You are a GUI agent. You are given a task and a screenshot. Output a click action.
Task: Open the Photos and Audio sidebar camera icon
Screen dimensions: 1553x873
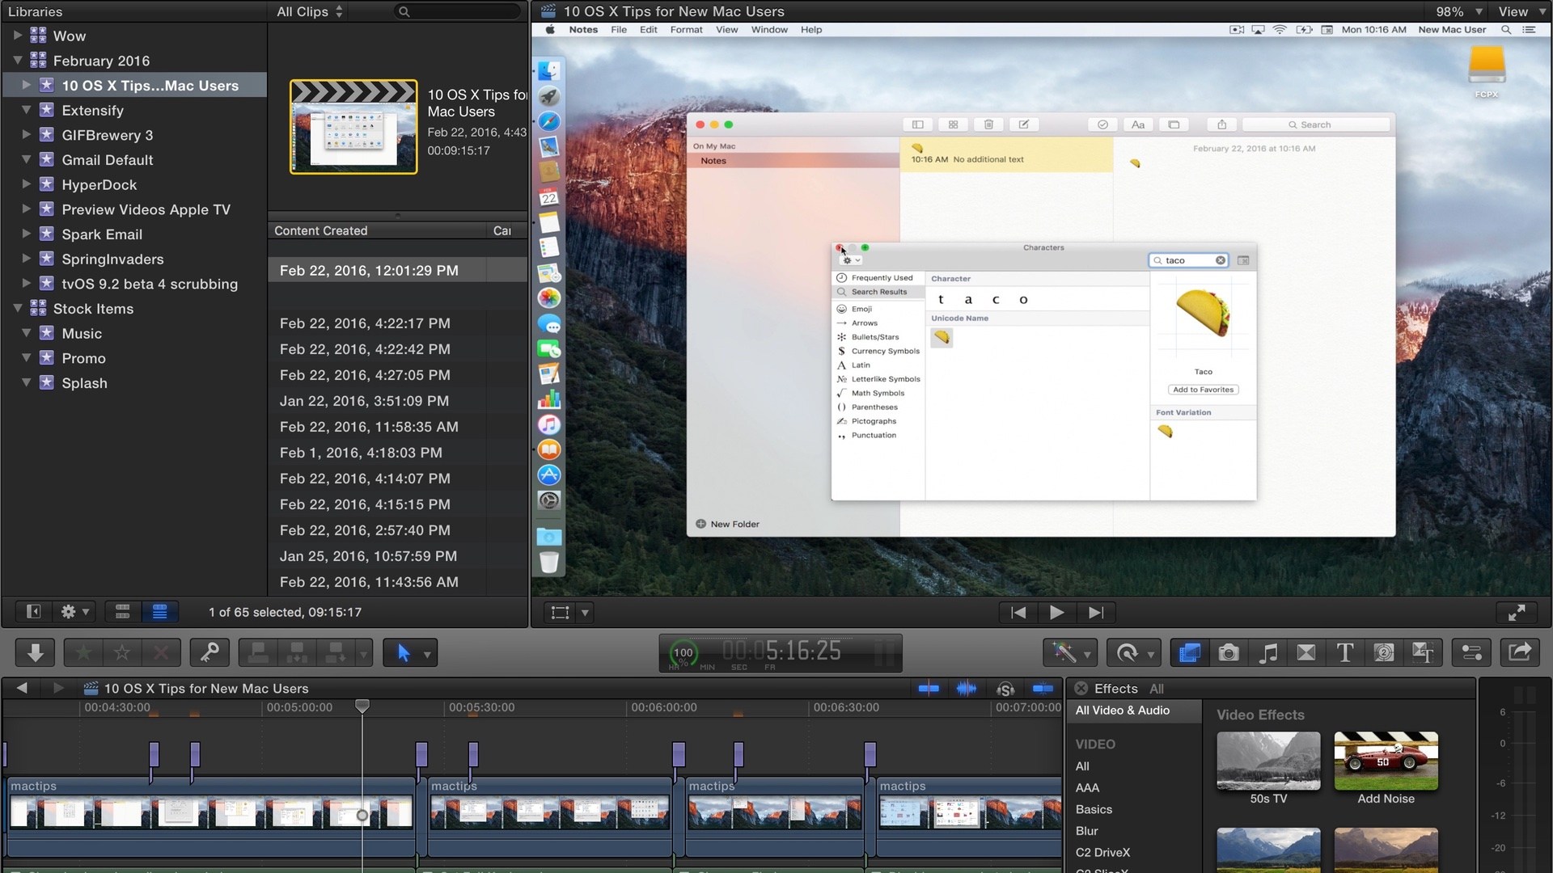click(x=1228, y=652)
